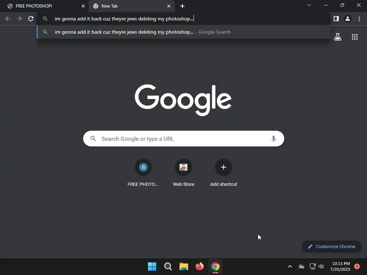
Task: Open the side panel icon
Action: click(336, 19)
